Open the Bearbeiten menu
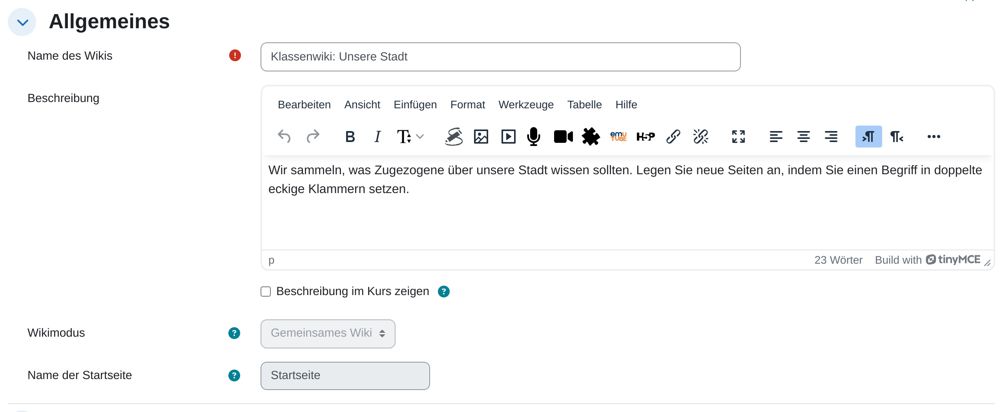Image resolution: width=1003 pixels, height=412 pixels. tap(304, 105)
